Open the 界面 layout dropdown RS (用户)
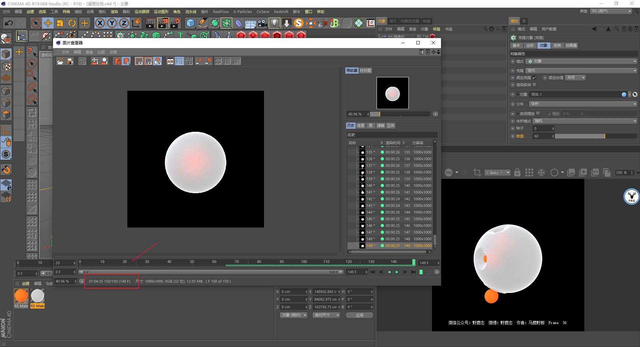Image resolution: width=640 pixels, height=347 pixels. (x=611, y=11)
